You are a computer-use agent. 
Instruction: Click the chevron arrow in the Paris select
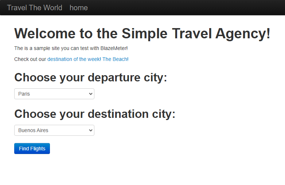point(90,94)
